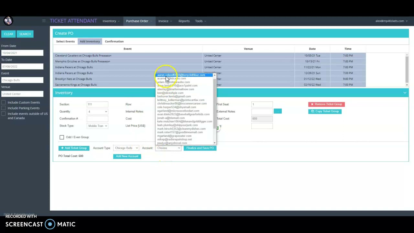The width and height of the screenshot is (414, 233).
Task: Click the CLEAR button
Action: tap(9, 34)
